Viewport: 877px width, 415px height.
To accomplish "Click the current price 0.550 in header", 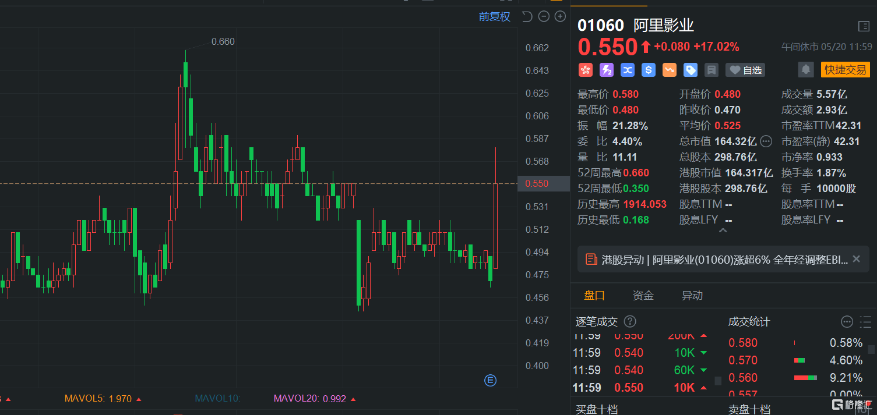I will [x=608, y=47].
